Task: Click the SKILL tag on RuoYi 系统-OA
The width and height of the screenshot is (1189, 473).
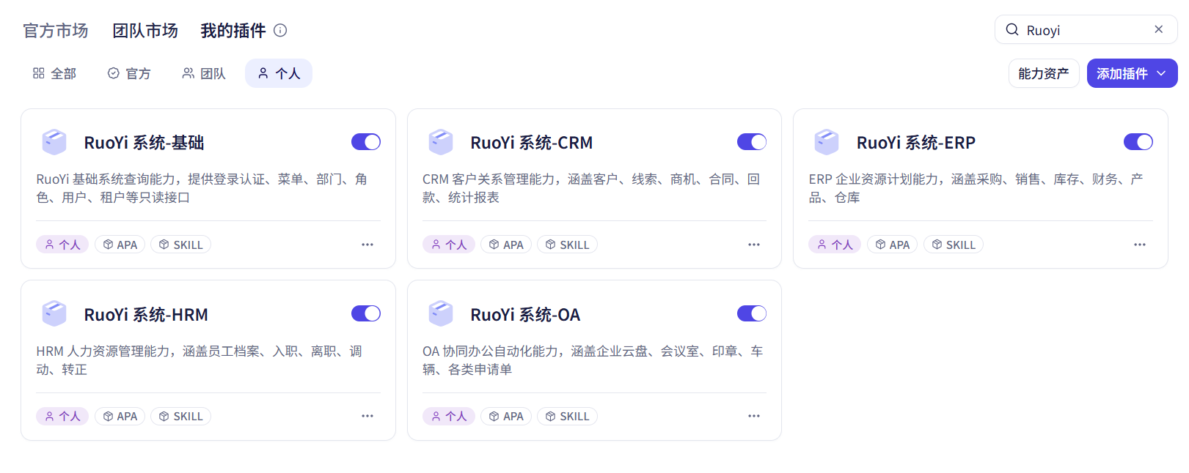Action: [x=567, y=416]
